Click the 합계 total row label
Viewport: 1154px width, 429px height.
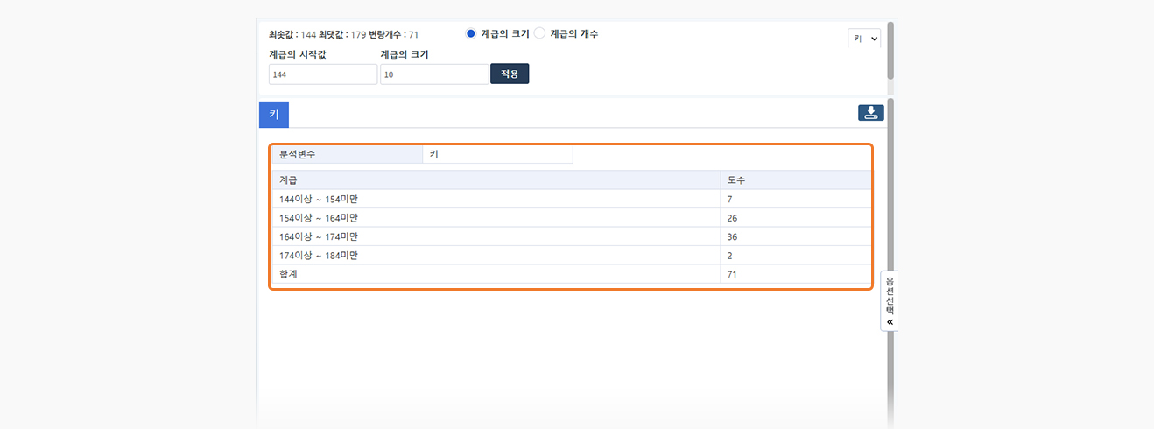pos(290,275)
